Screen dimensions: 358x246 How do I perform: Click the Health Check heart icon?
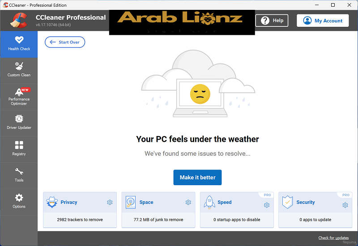tap(19, 40)
